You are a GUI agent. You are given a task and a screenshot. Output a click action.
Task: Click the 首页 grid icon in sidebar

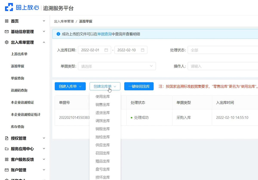(6, 21)
